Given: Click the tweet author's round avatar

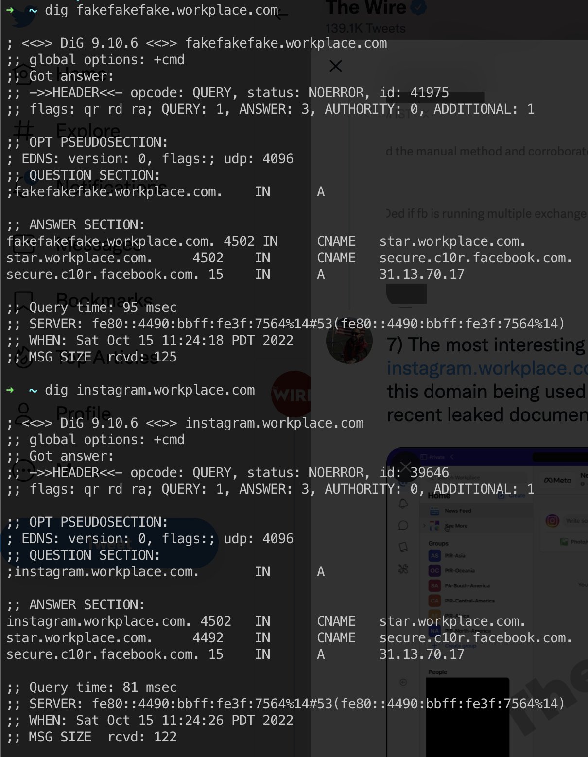Looking at the screenshot, I should pyautogui.click(x=349, y=340).
